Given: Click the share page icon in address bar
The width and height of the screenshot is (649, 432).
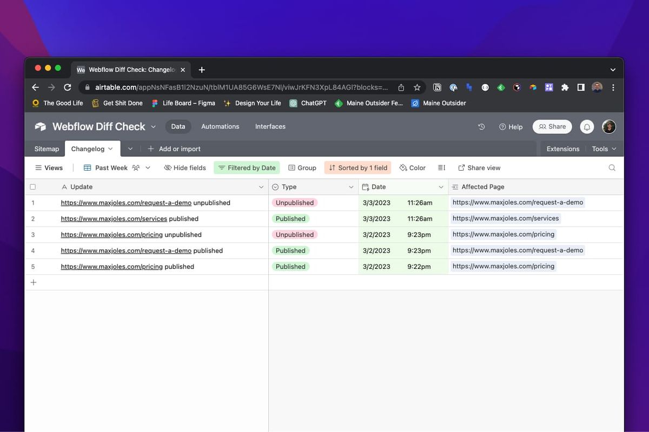Looking at the screenshot, I should [x=401, y=87].
